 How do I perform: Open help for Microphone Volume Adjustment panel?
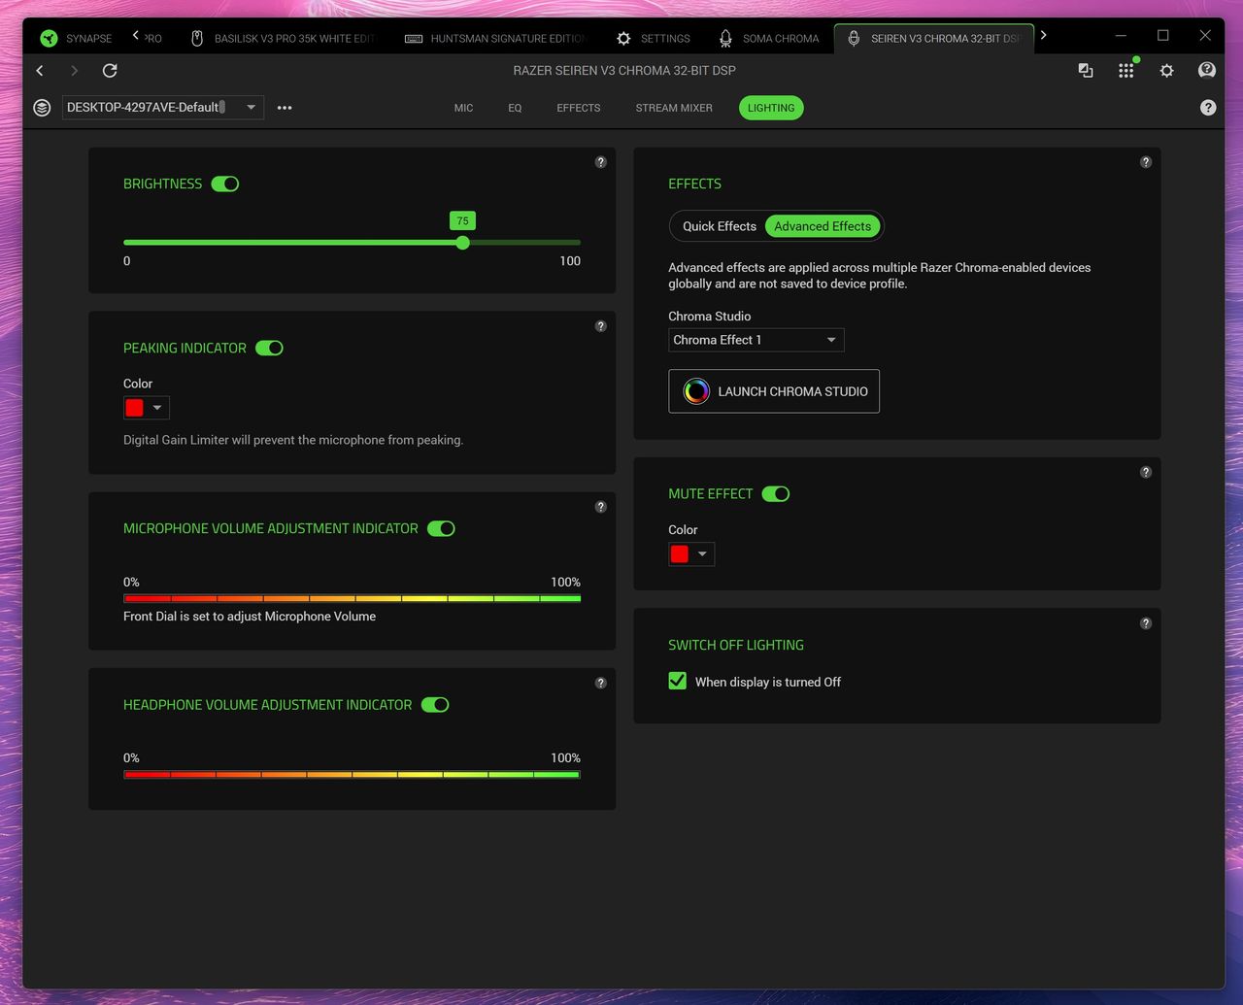pos(601,507)
